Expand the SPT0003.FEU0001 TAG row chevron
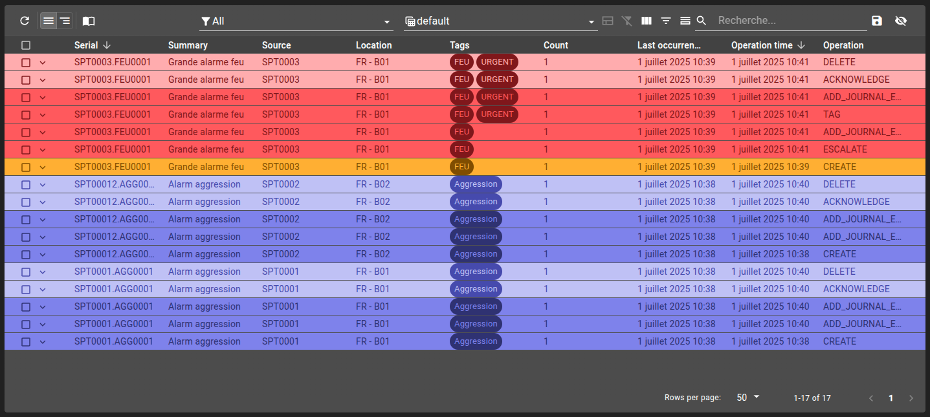Image resolution: width=930 pixels, height=417 pixels. tap(43, 115)
